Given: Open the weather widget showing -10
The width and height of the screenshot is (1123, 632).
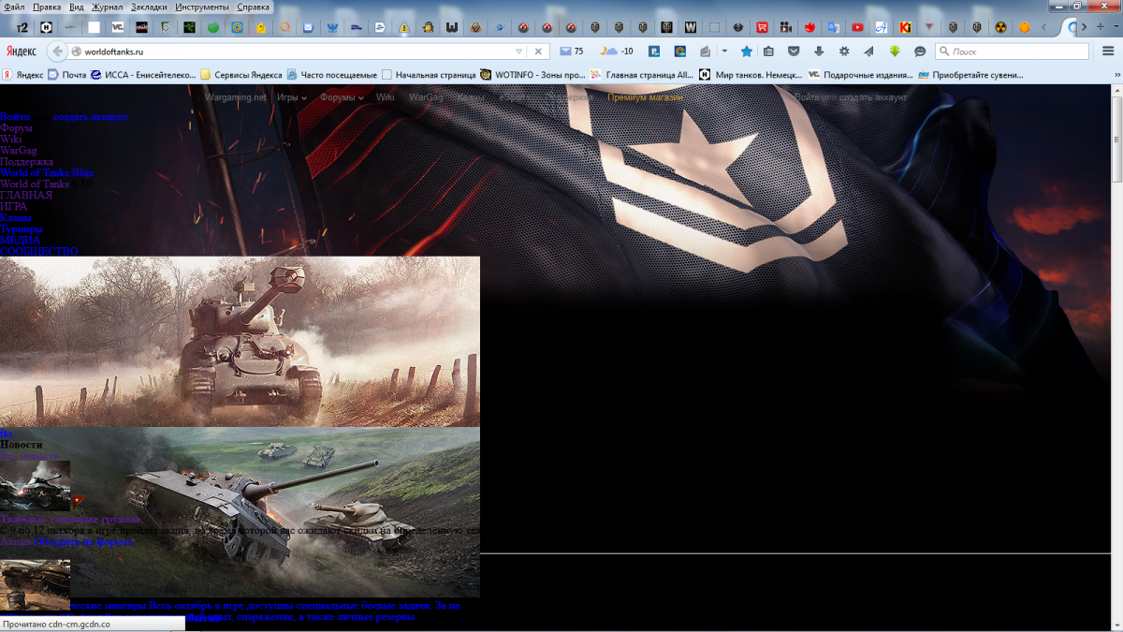Looking at the screenshot, I should 617,51.
